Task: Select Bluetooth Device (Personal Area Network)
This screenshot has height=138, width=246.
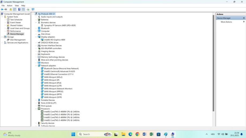Action: click(61, 69)
